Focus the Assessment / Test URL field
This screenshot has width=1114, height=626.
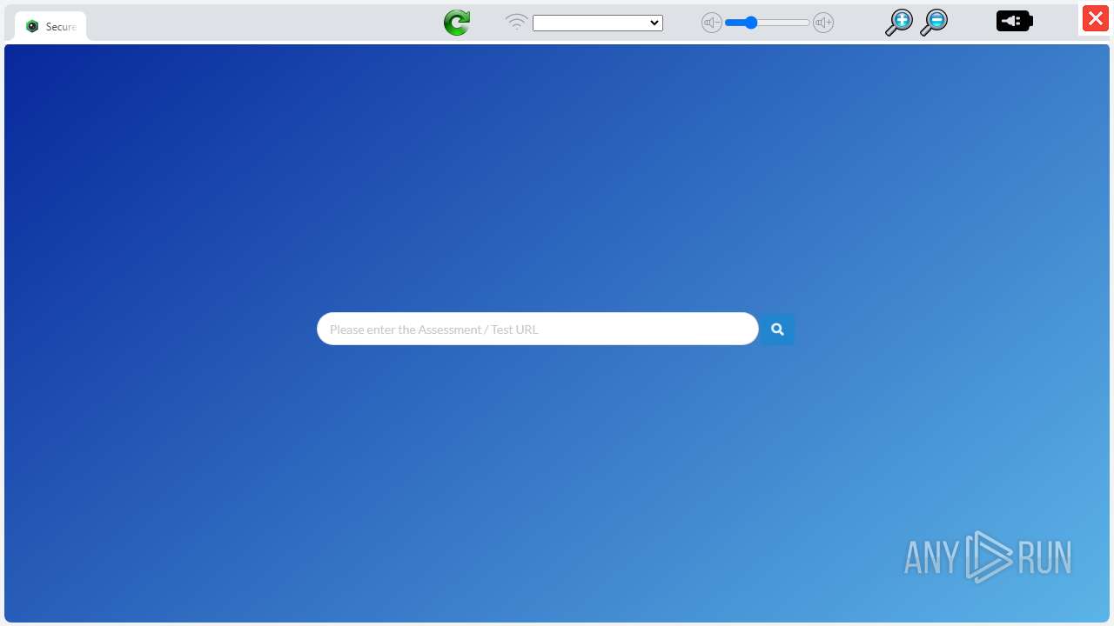click(538, 329)
